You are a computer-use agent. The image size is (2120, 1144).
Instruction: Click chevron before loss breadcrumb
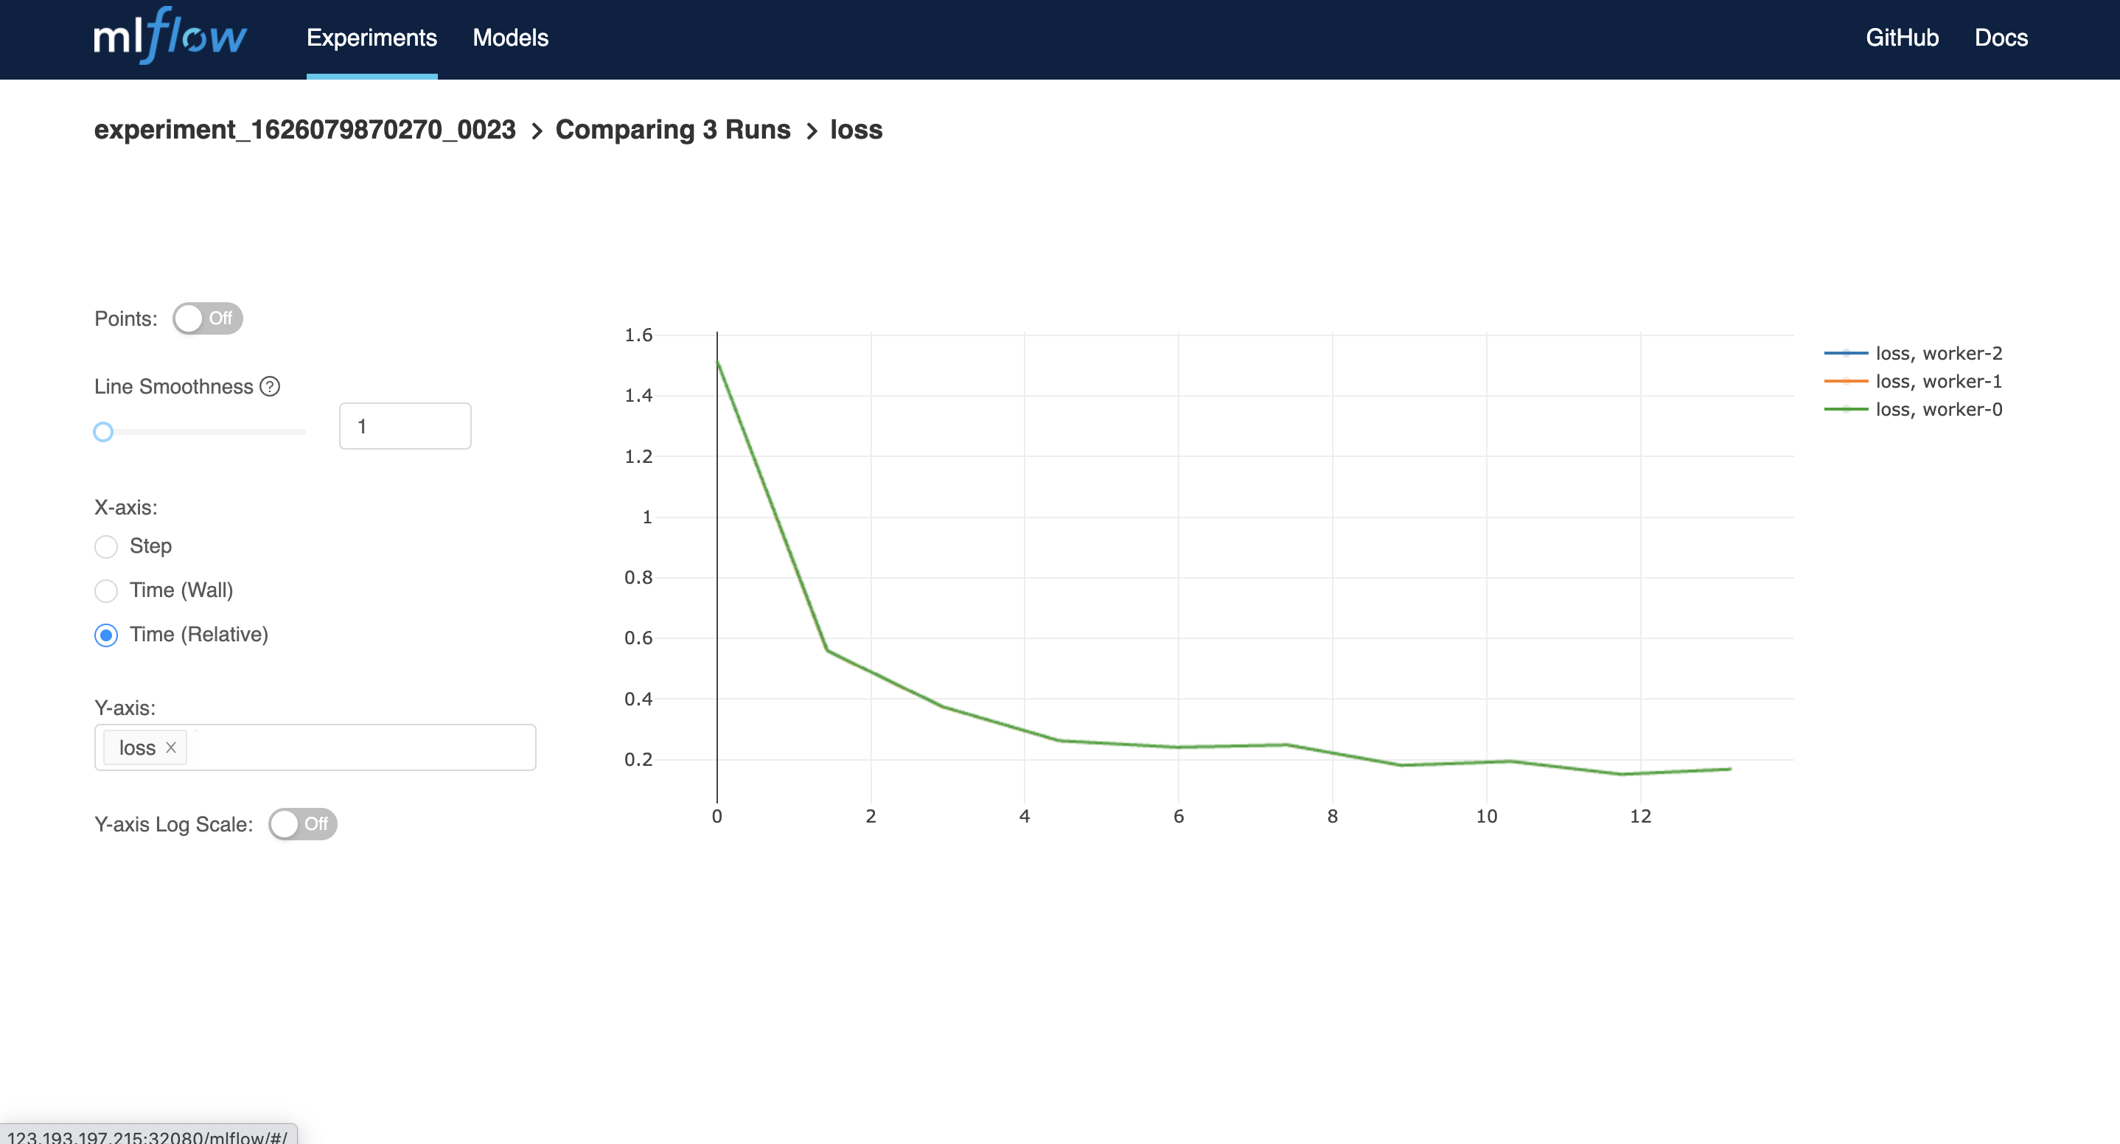[812, 131]
